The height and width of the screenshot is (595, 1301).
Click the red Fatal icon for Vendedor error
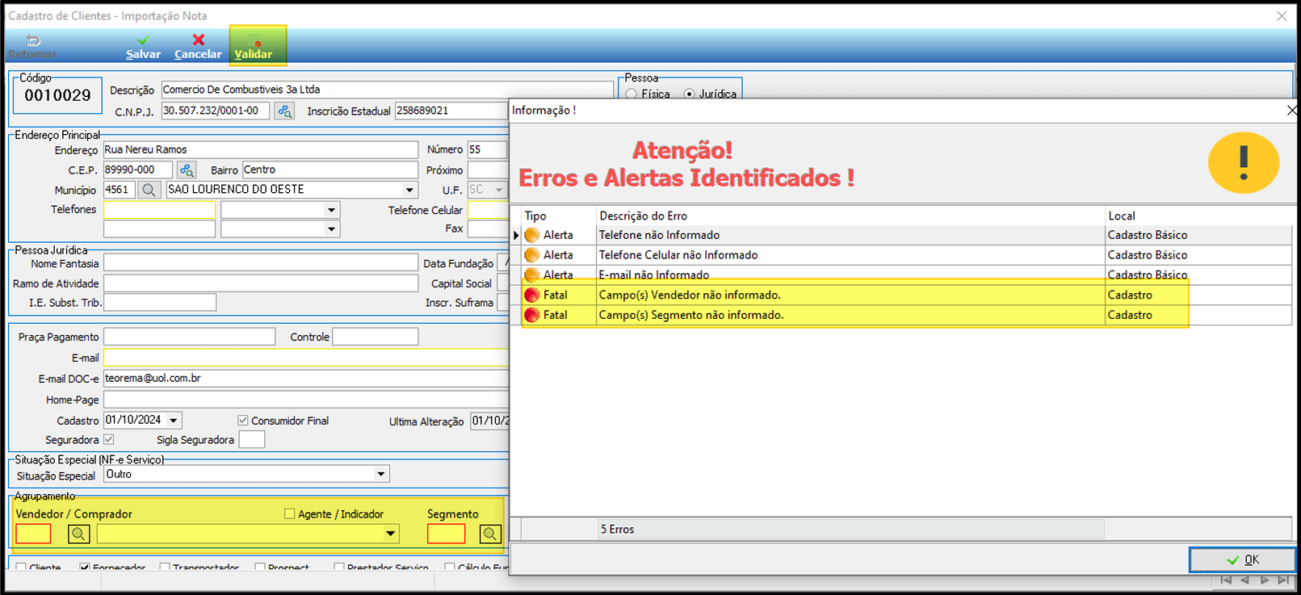(531, 295)
